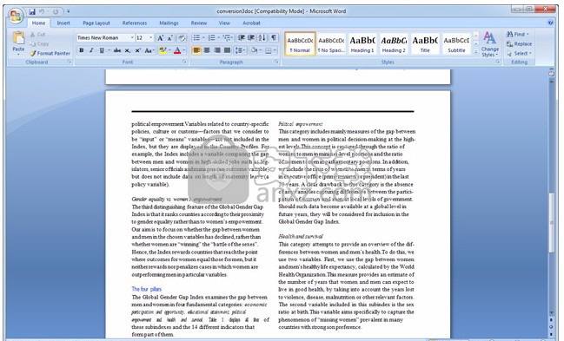Open the Office Button menu
The width and height of the screenshot is (564, 341).
pos(16,16)
